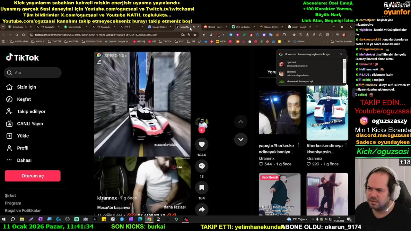
Task: Open Sizin İçin home feed
Action: [21, 87]
